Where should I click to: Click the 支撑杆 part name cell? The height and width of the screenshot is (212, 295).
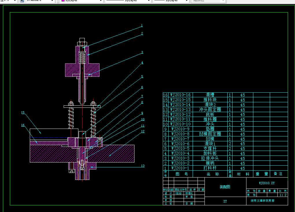210,149
